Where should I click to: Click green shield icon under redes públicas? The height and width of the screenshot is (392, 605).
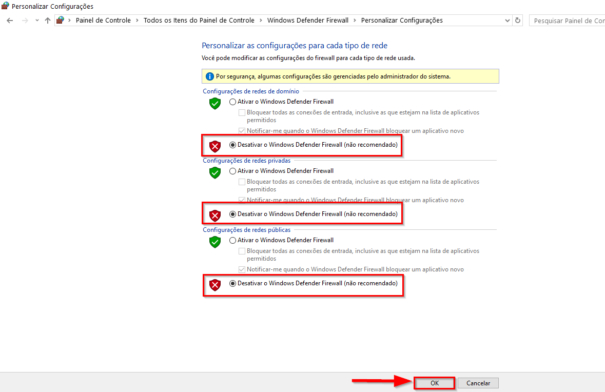pyautogui.click(x=215, y=242)
